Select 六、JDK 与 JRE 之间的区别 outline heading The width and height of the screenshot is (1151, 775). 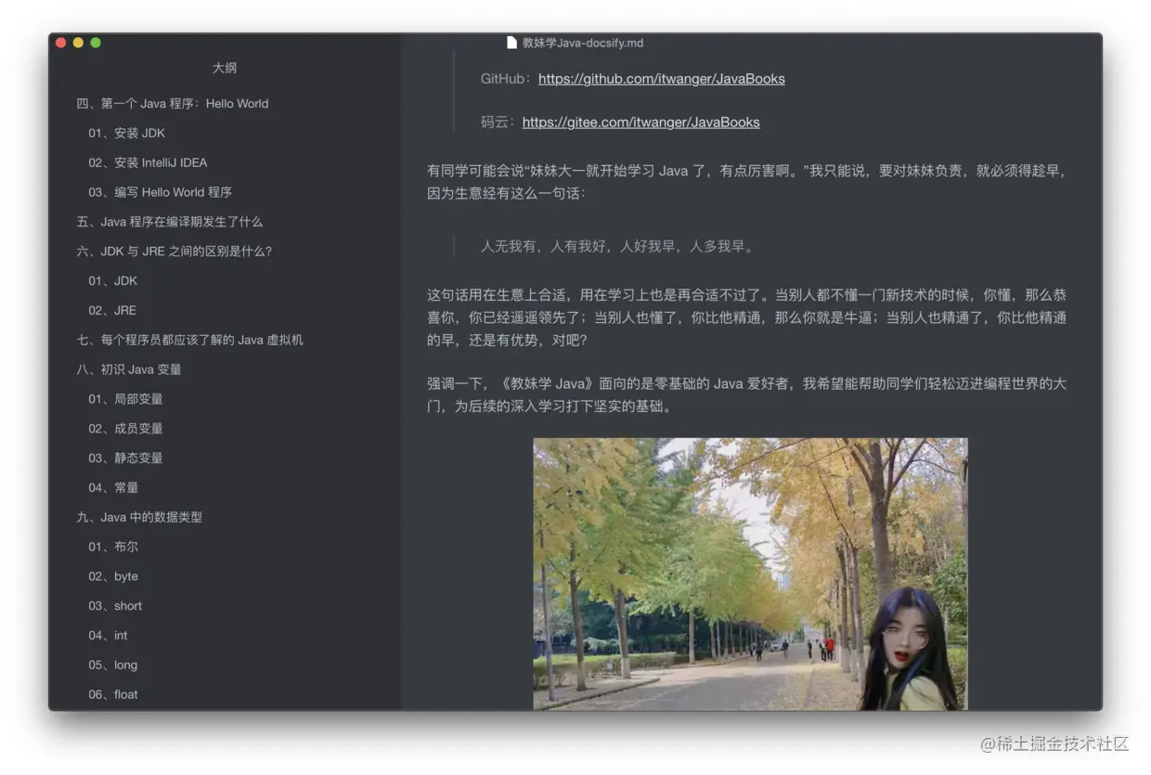click(x=175, y=252)
